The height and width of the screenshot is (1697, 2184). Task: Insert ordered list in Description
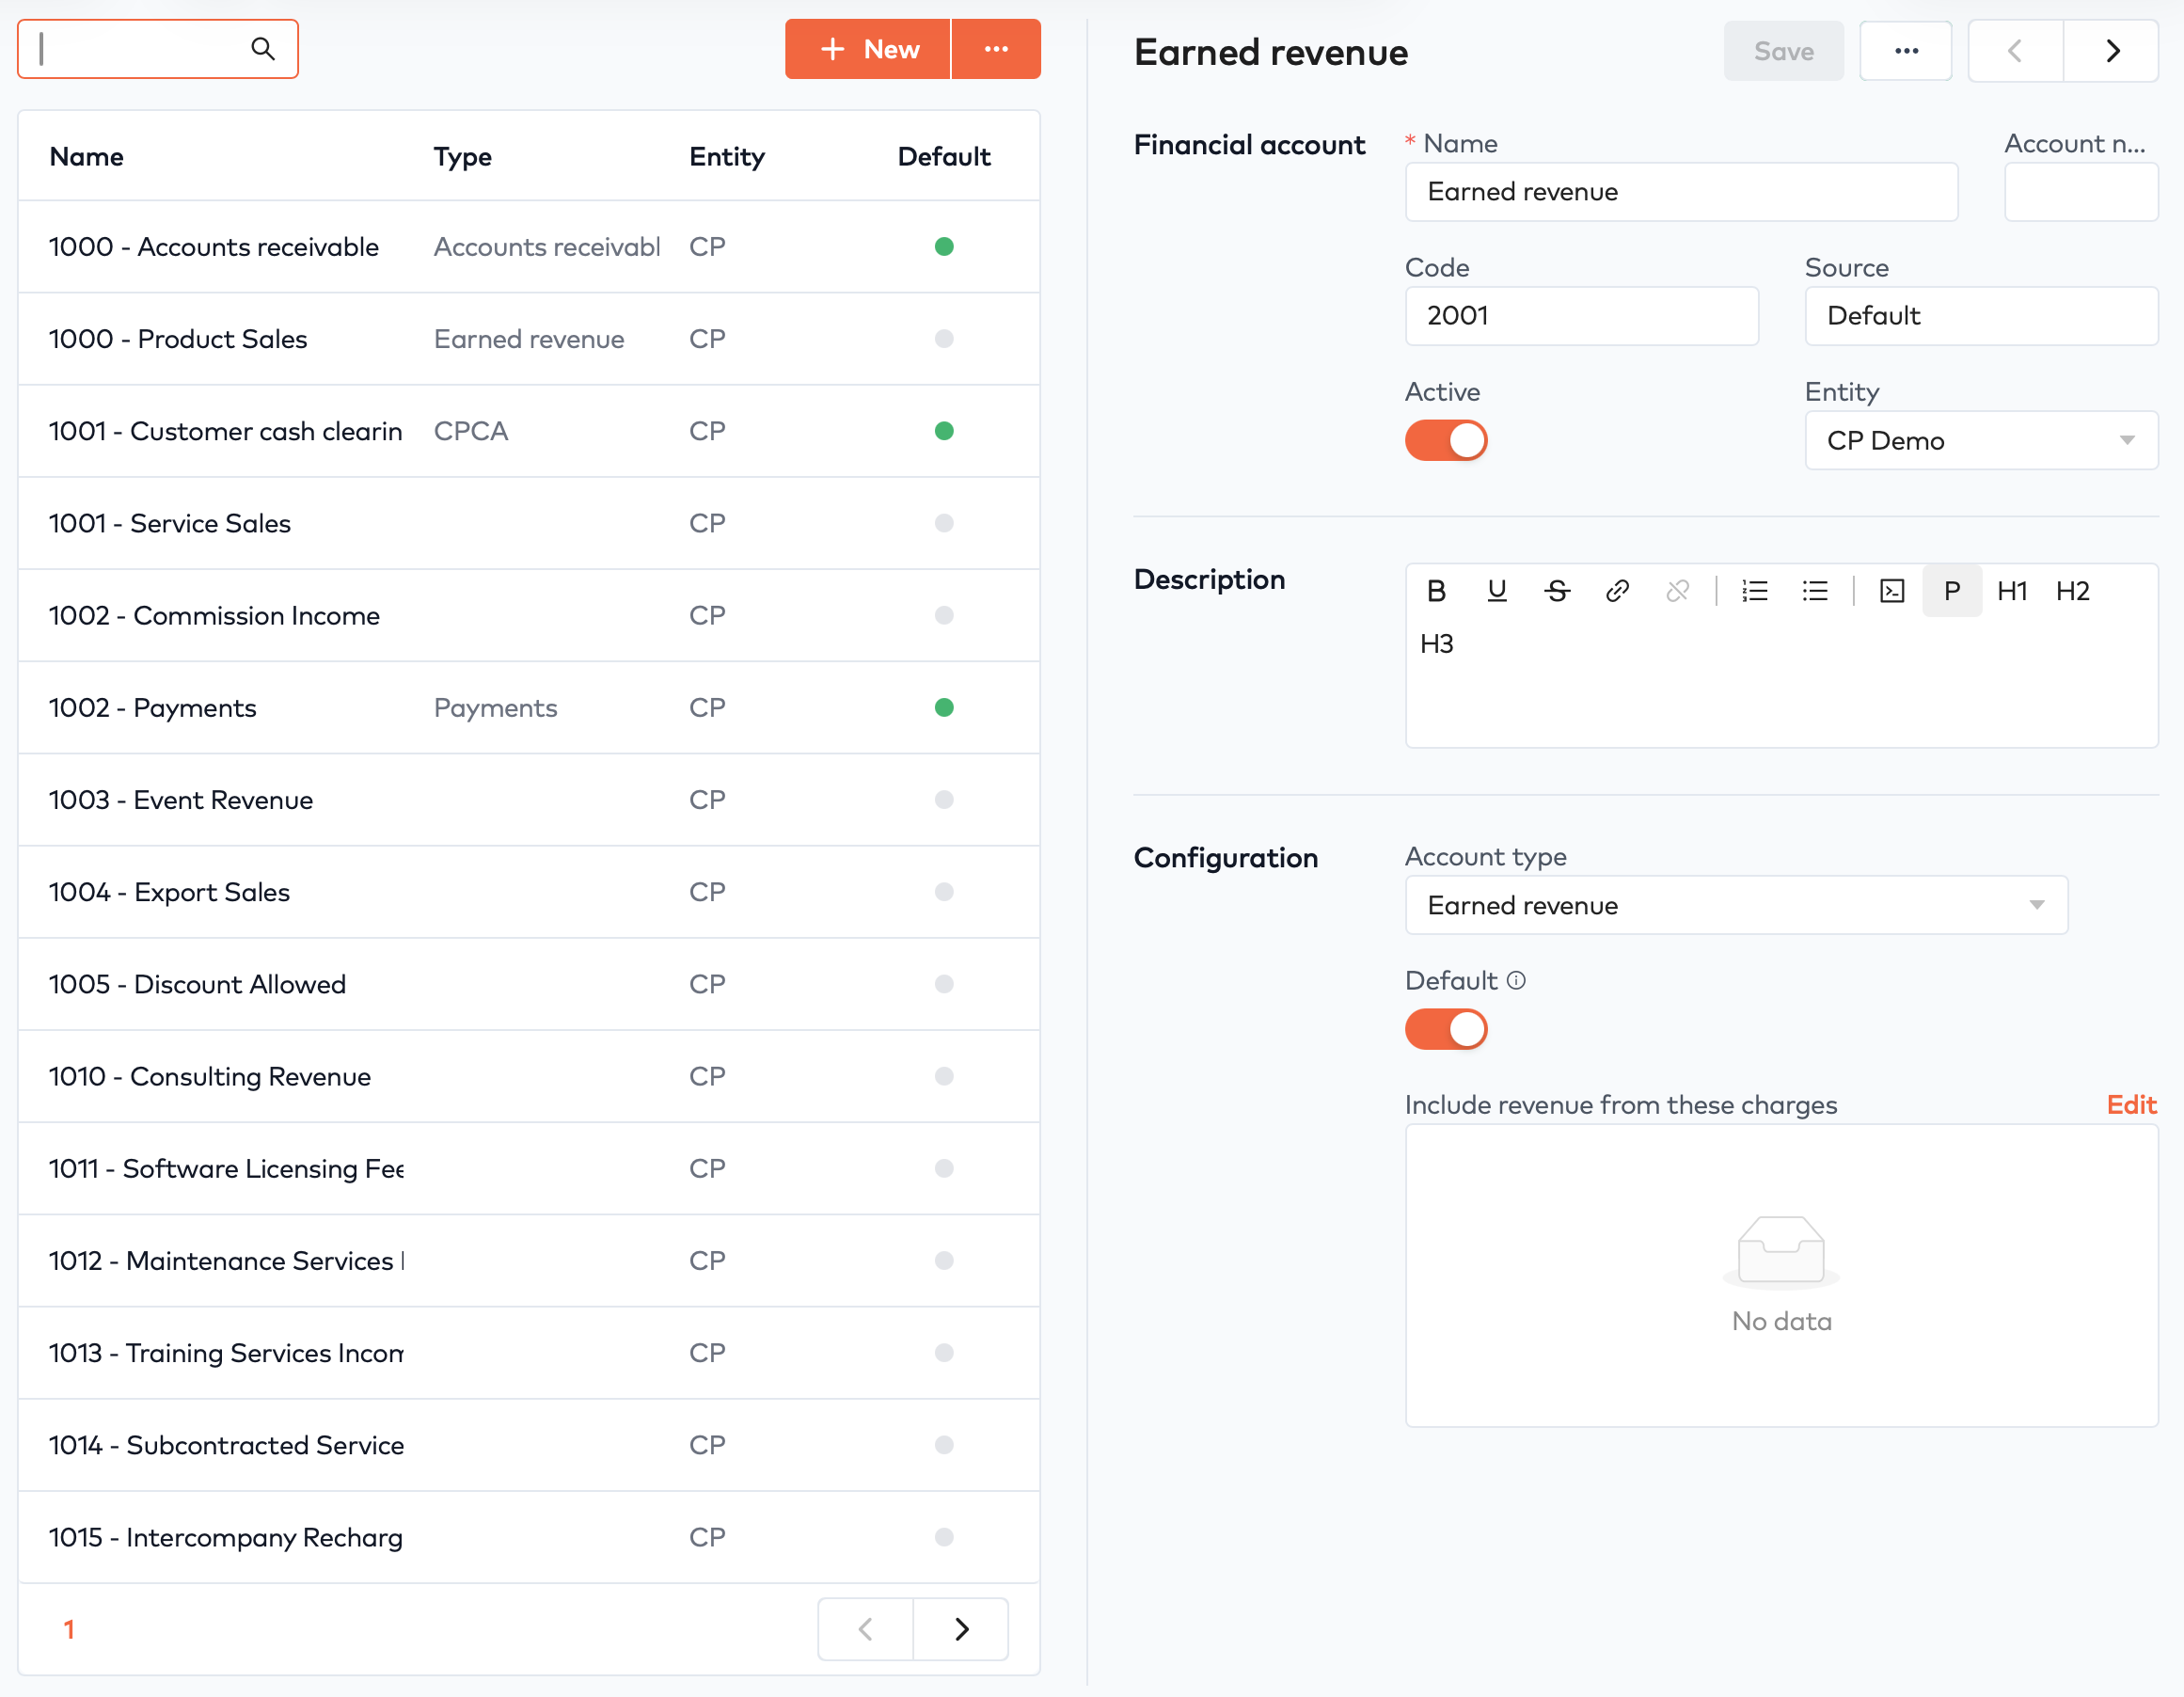pyautogui.click(x=1755, y=591)
